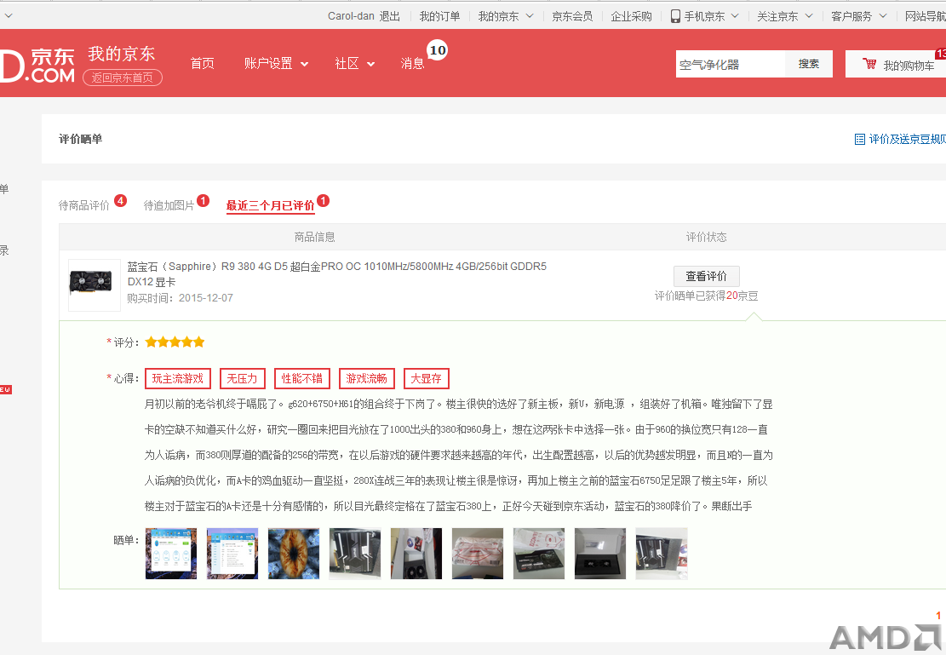Click the 我的购物车 button
Screen dimensions: 946x655
click(896, 64)
